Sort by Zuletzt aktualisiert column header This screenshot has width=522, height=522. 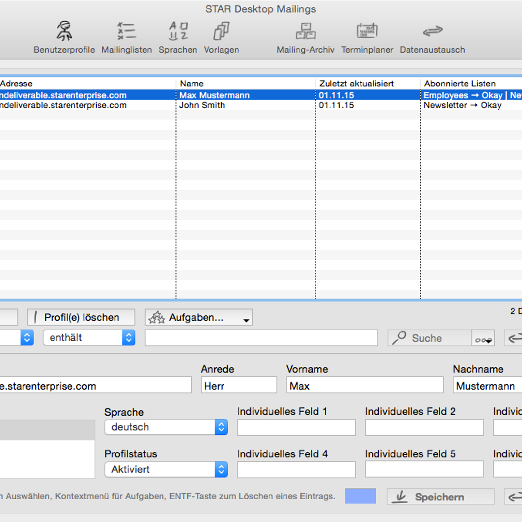tap(368, 84)
